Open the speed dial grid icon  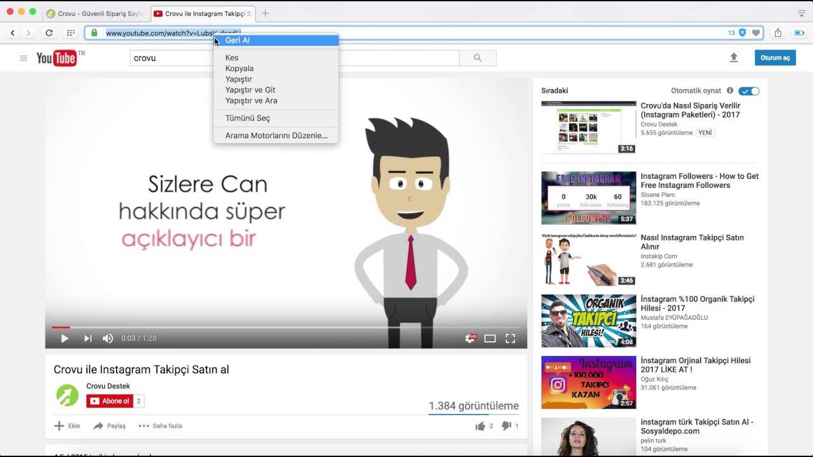71,33
